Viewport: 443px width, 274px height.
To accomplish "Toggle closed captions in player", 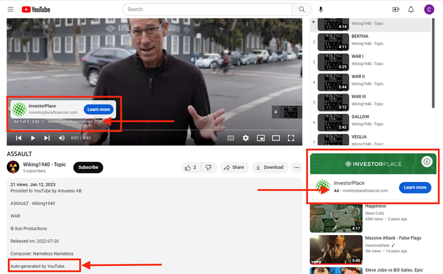I will pos(231,138).
